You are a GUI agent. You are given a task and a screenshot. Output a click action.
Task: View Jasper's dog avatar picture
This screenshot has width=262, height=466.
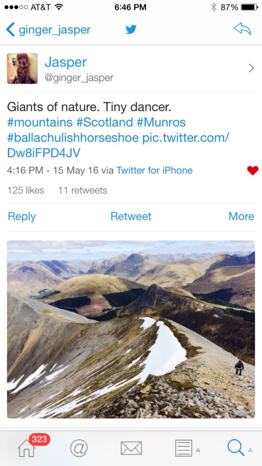click(22, 68)
